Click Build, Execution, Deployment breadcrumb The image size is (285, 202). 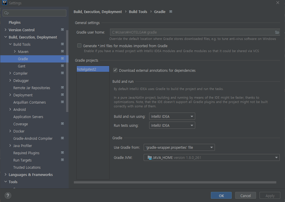click(98, 12)
